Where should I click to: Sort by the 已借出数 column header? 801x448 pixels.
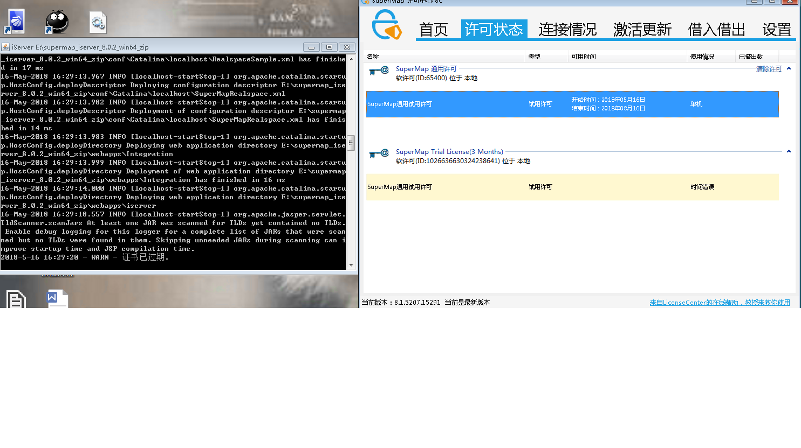[757, 56]
